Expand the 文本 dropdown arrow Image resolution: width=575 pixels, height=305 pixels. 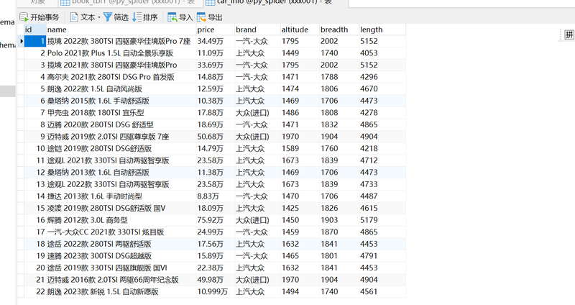tap(99, 17)
